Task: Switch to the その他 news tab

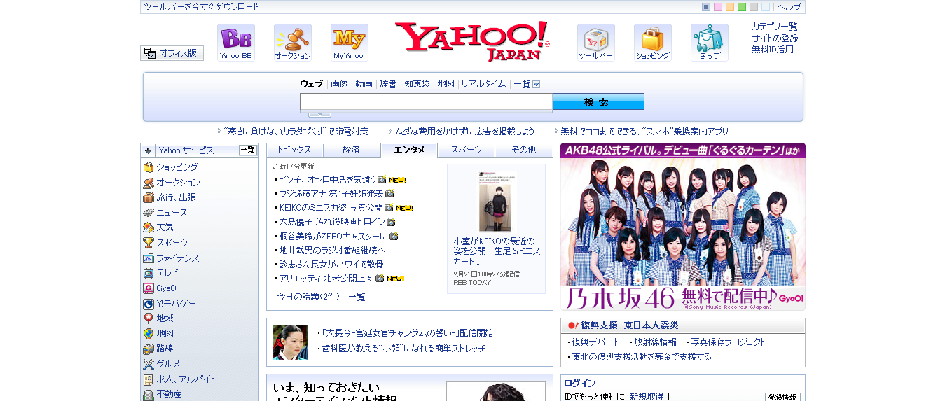Action: [x=523, y=150]
